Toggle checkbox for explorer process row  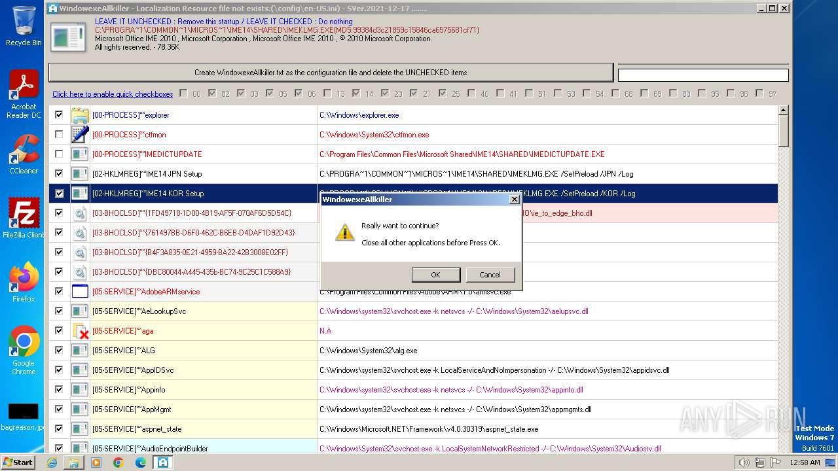pyautogui.click(x=59, y=114)
